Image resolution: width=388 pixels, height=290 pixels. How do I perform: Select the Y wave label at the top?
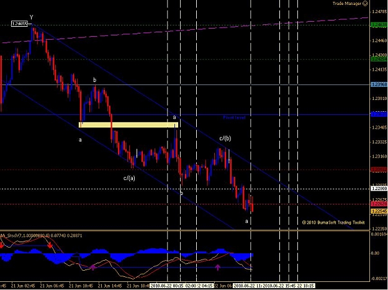coord(32,17)
